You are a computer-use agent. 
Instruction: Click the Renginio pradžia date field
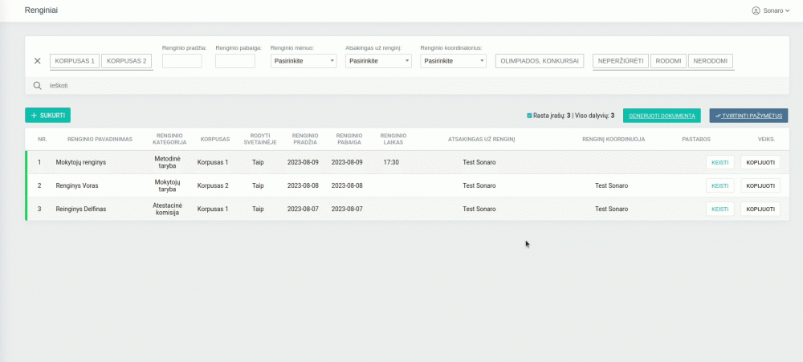click(182, 61)
